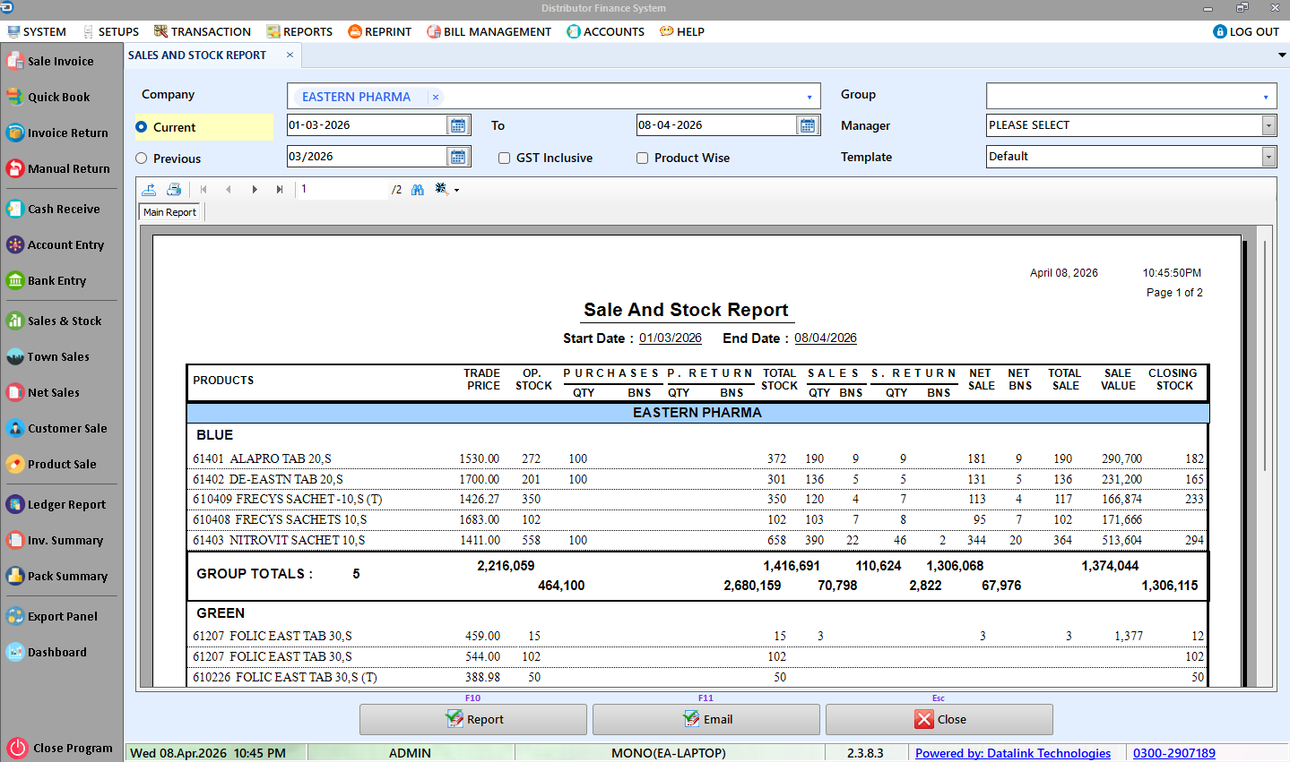Open the ACCOUNTS menu
Image resolution: width=1290 pixels, height=762 pixels.
[x=606, y=31]
